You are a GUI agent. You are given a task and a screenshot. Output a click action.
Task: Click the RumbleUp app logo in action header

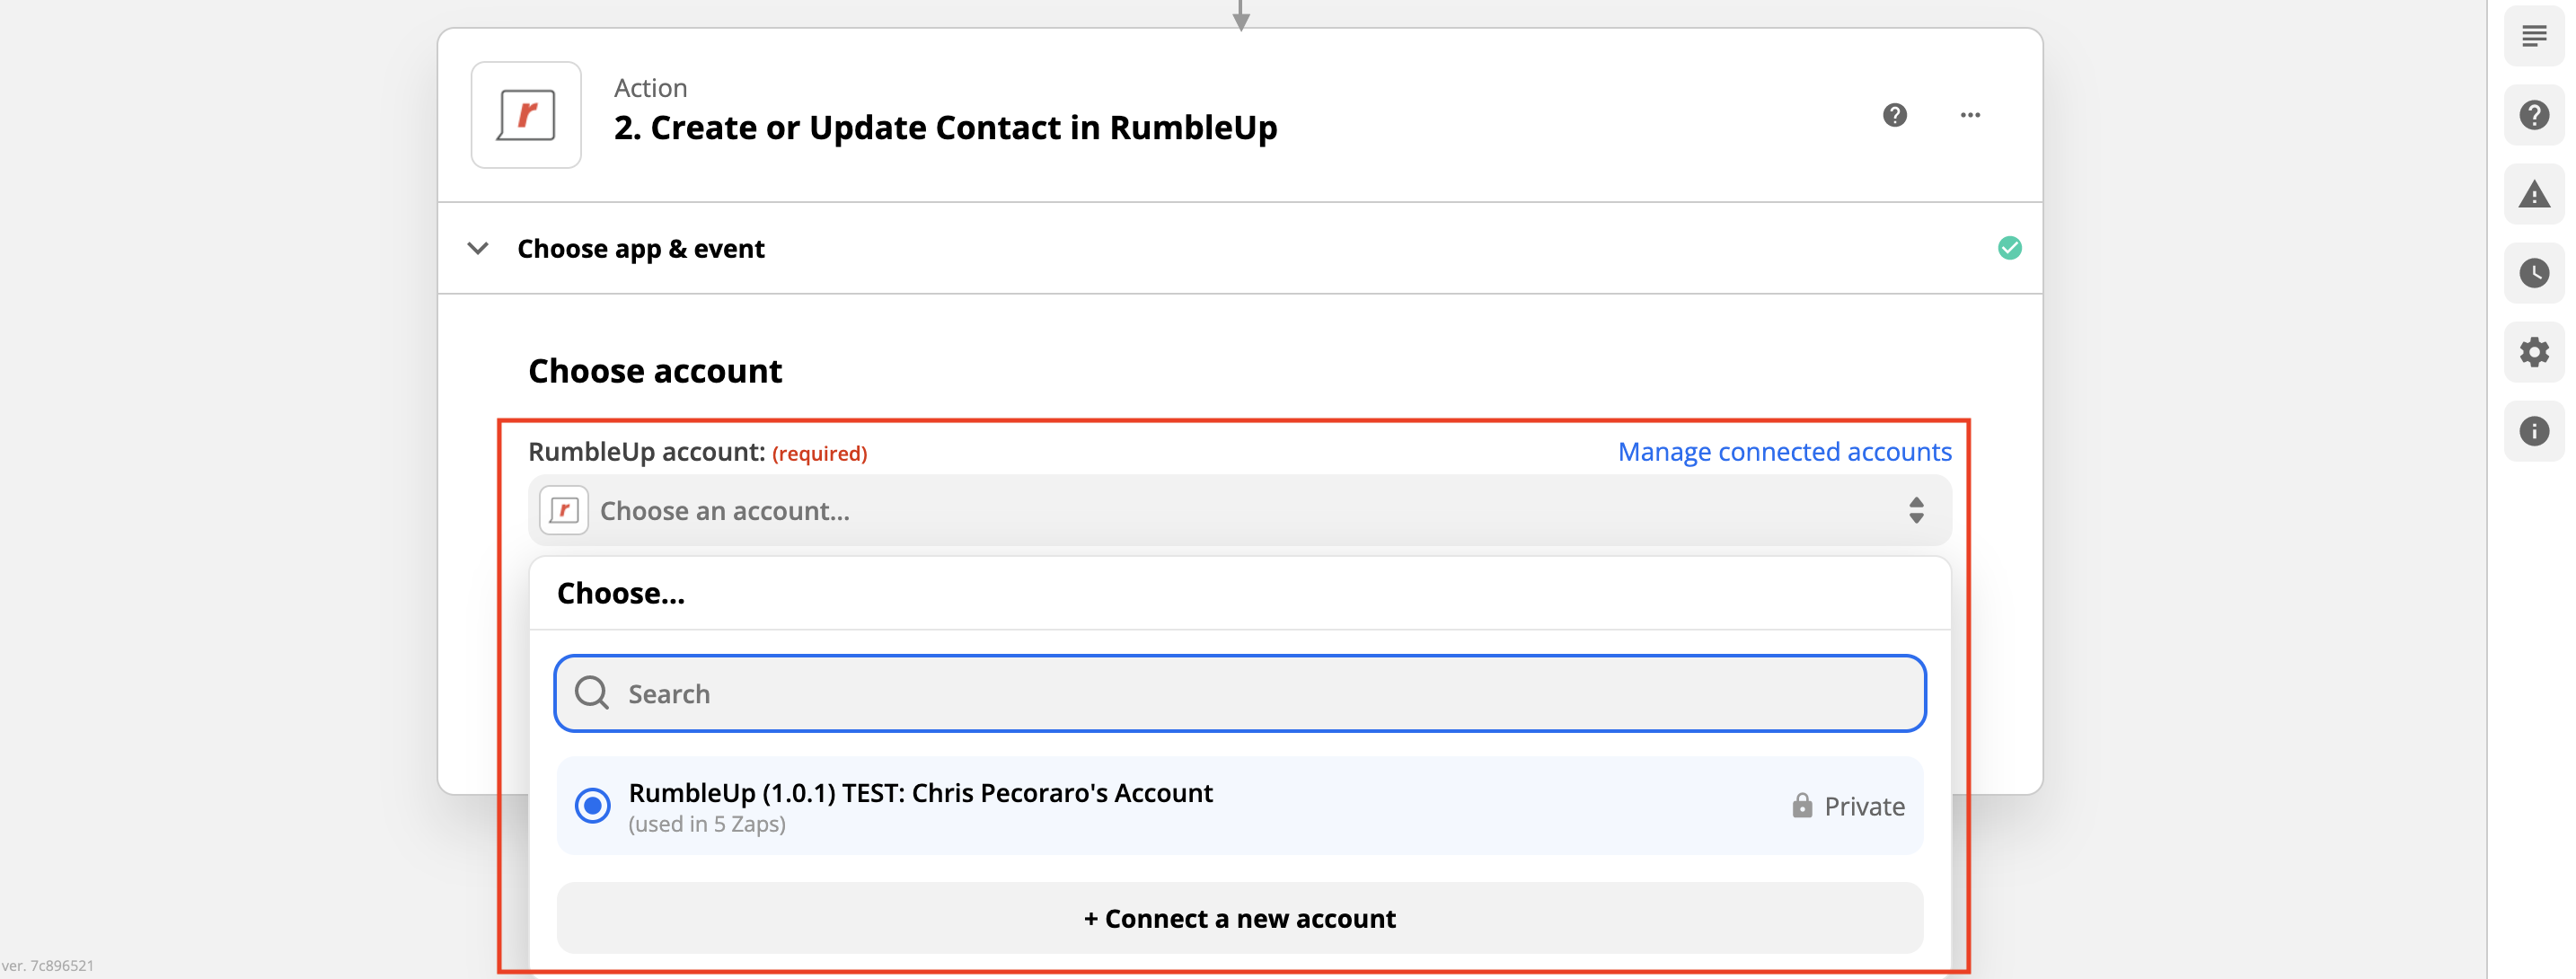(x=526, y=115)
